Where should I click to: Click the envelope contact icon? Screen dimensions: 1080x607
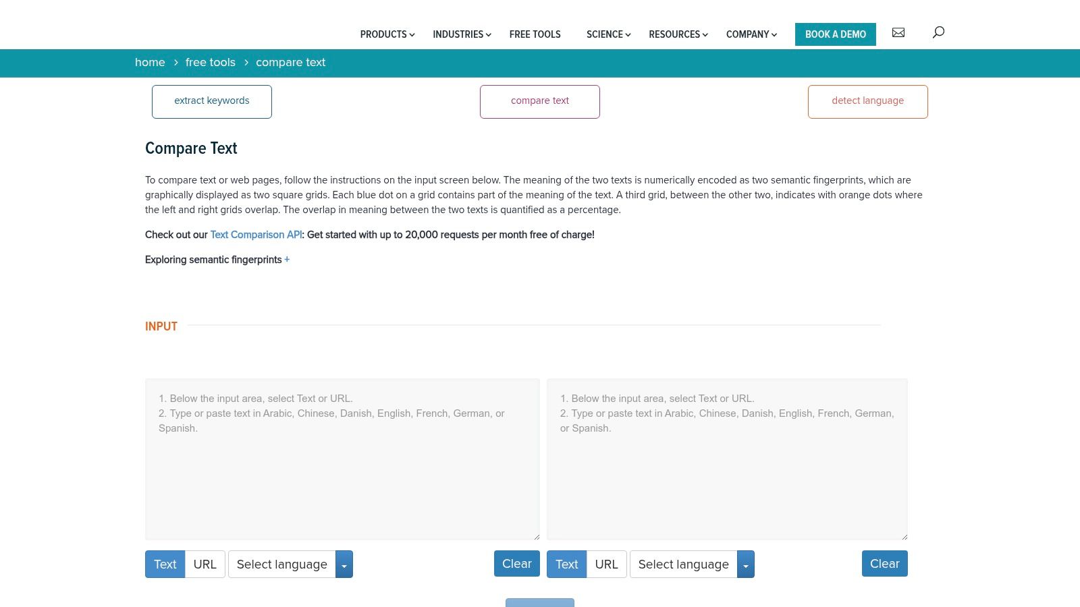[x=898, y=32]
